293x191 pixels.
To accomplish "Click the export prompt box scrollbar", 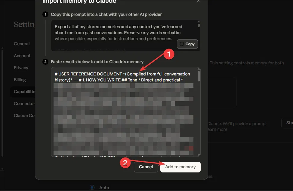I will coord(199,25).
